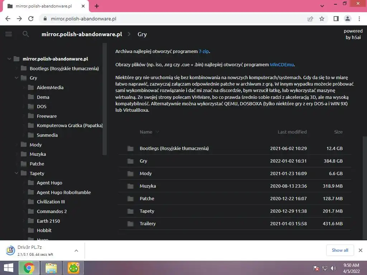Sort file list by Name column

click(146, 132)
